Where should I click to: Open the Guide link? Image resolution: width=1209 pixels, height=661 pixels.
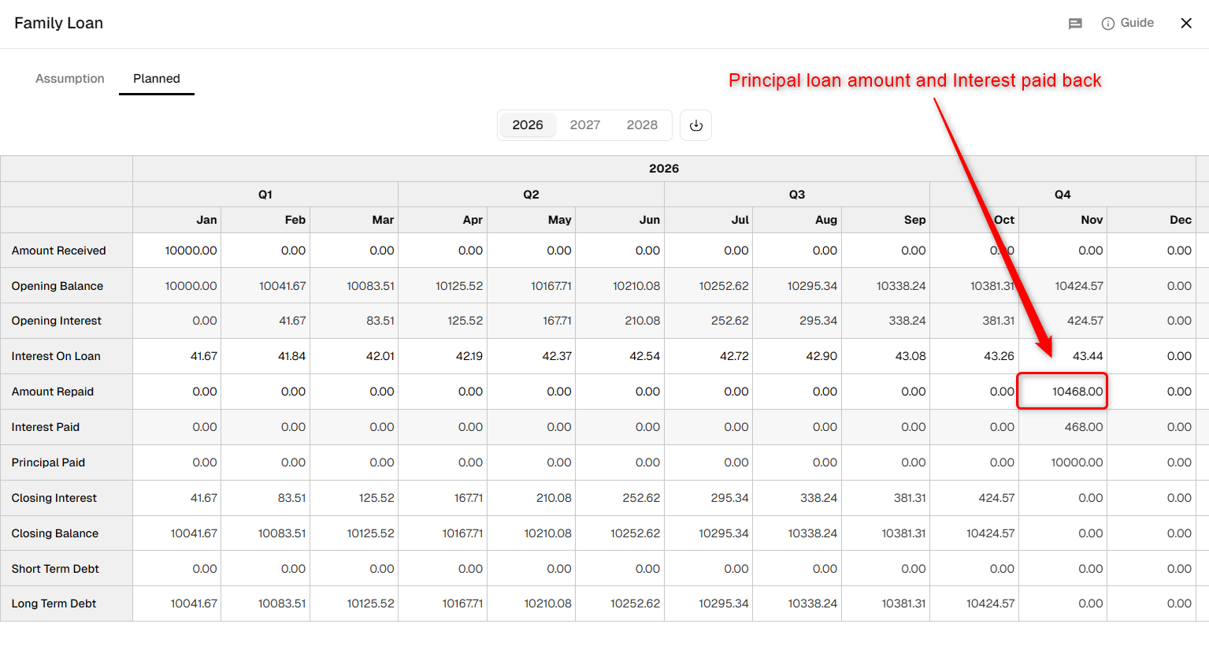click(1137, 23)
